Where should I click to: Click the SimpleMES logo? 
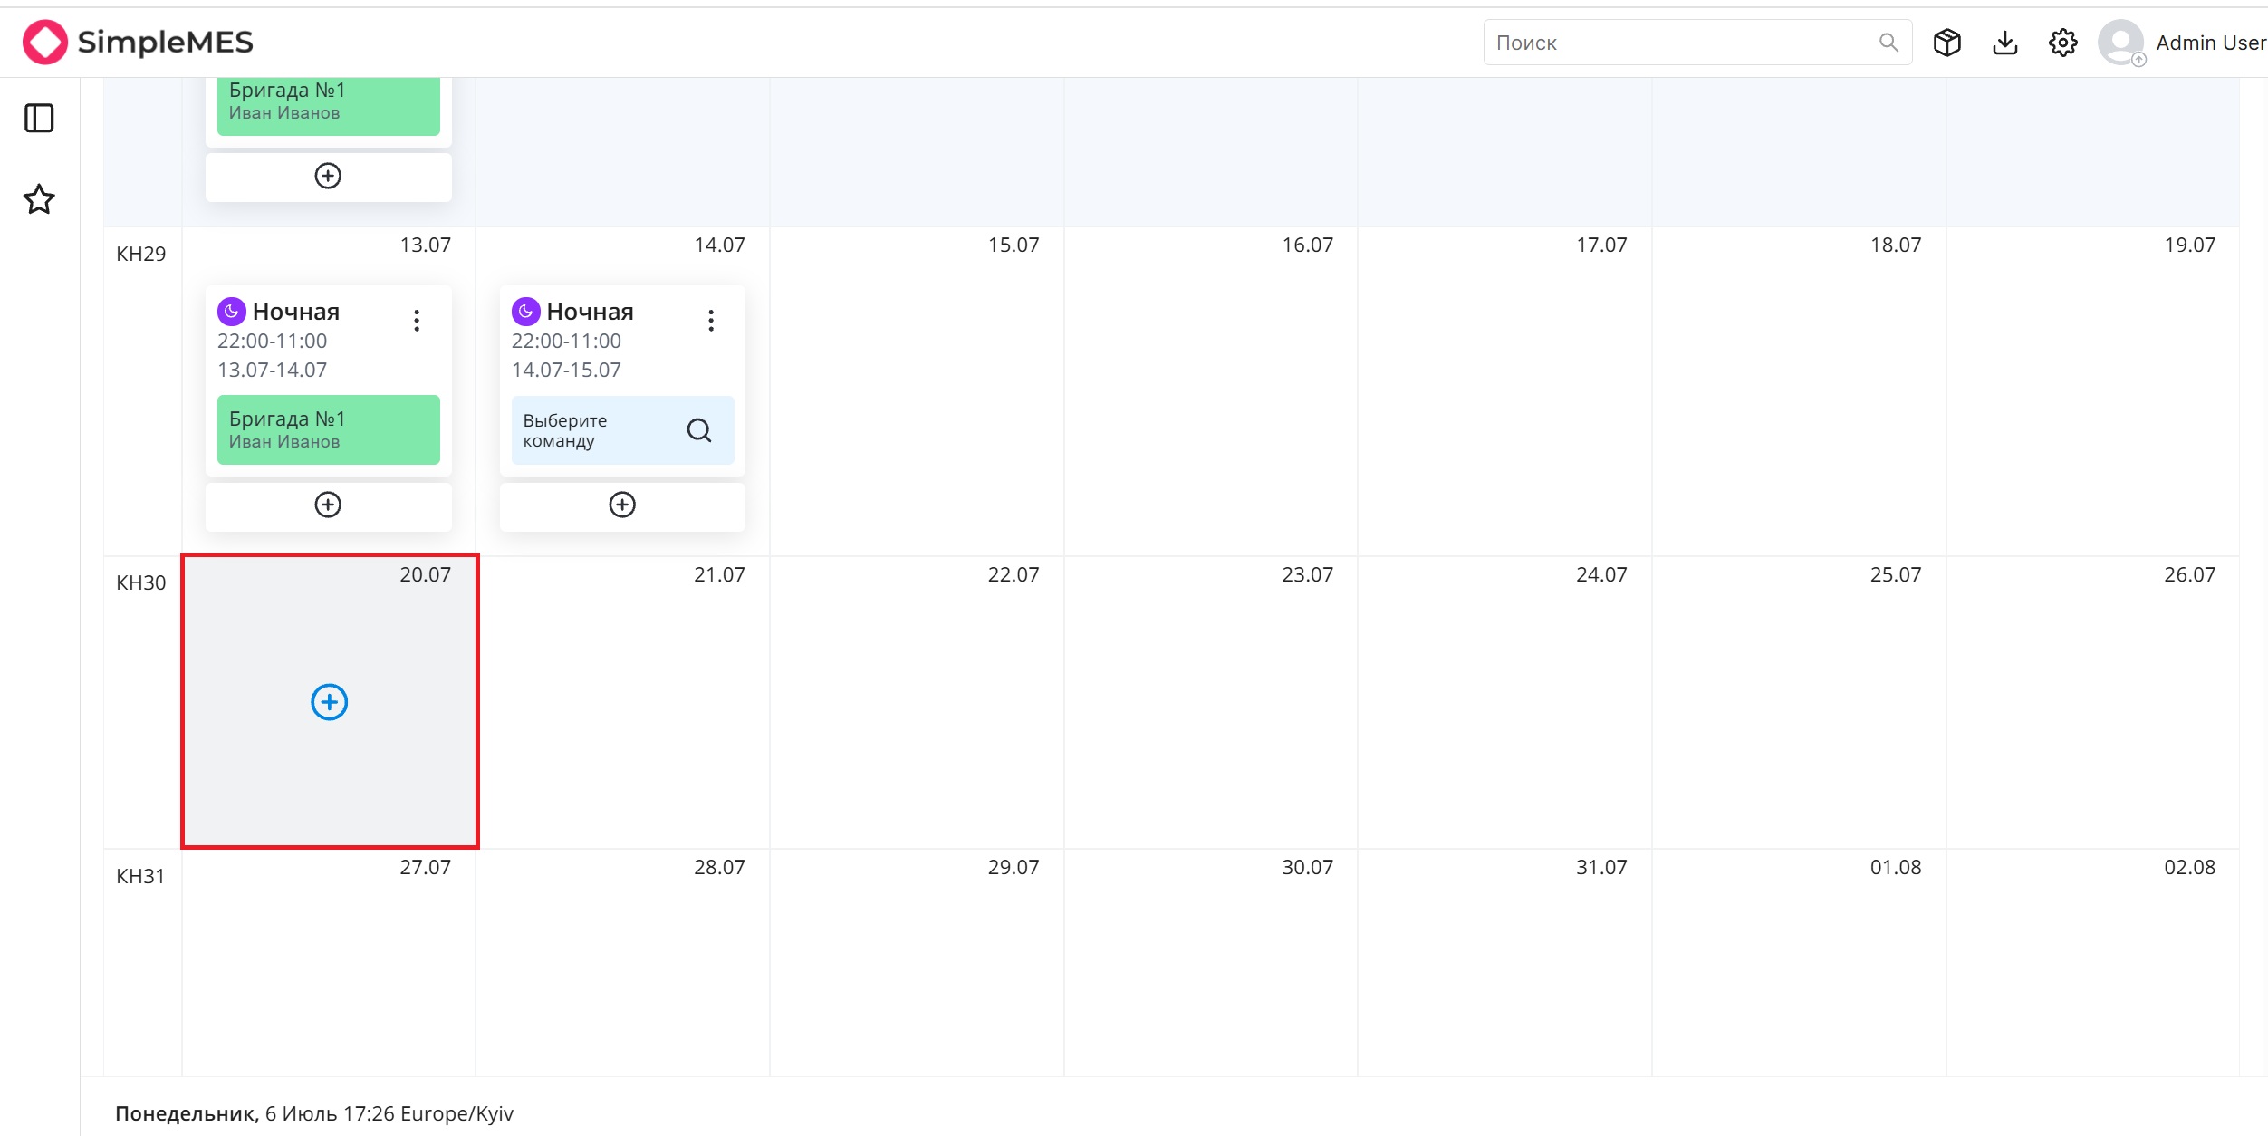pyautogui.click(x=138, y=43)
